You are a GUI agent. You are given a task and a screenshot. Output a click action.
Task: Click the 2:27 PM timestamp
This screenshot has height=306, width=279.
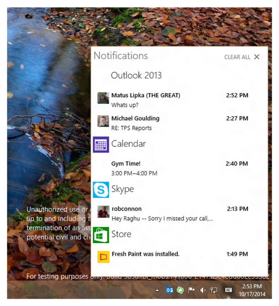(x=237, y=118)
